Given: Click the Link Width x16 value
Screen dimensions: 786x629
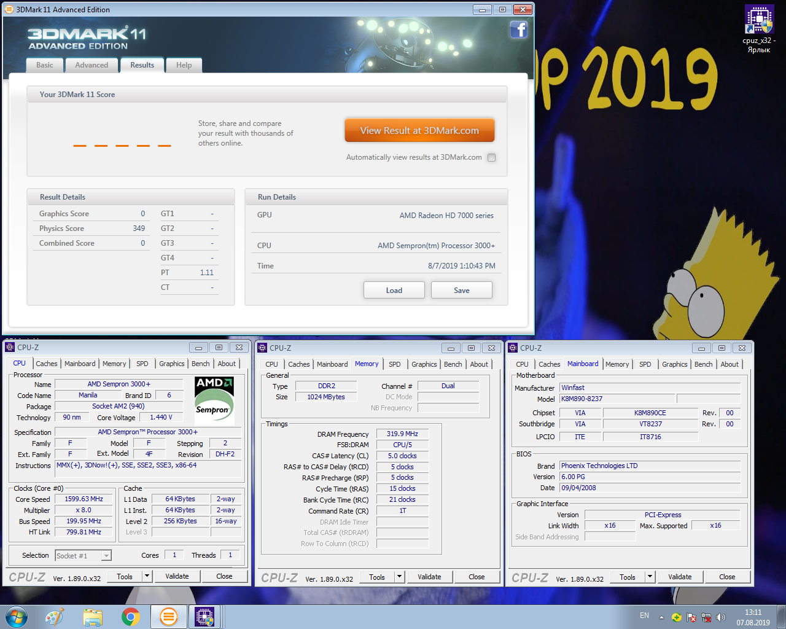Looking at the screenshot, I should click(610, 525).
